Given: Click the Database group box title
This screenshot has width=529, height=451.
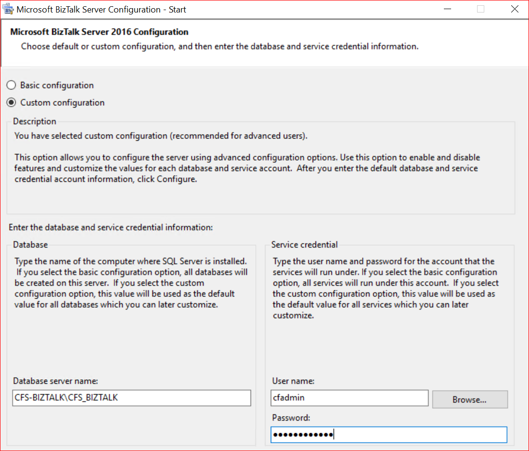Looking at the screenshot, I should pyautogui.click(x=30, y=244).
